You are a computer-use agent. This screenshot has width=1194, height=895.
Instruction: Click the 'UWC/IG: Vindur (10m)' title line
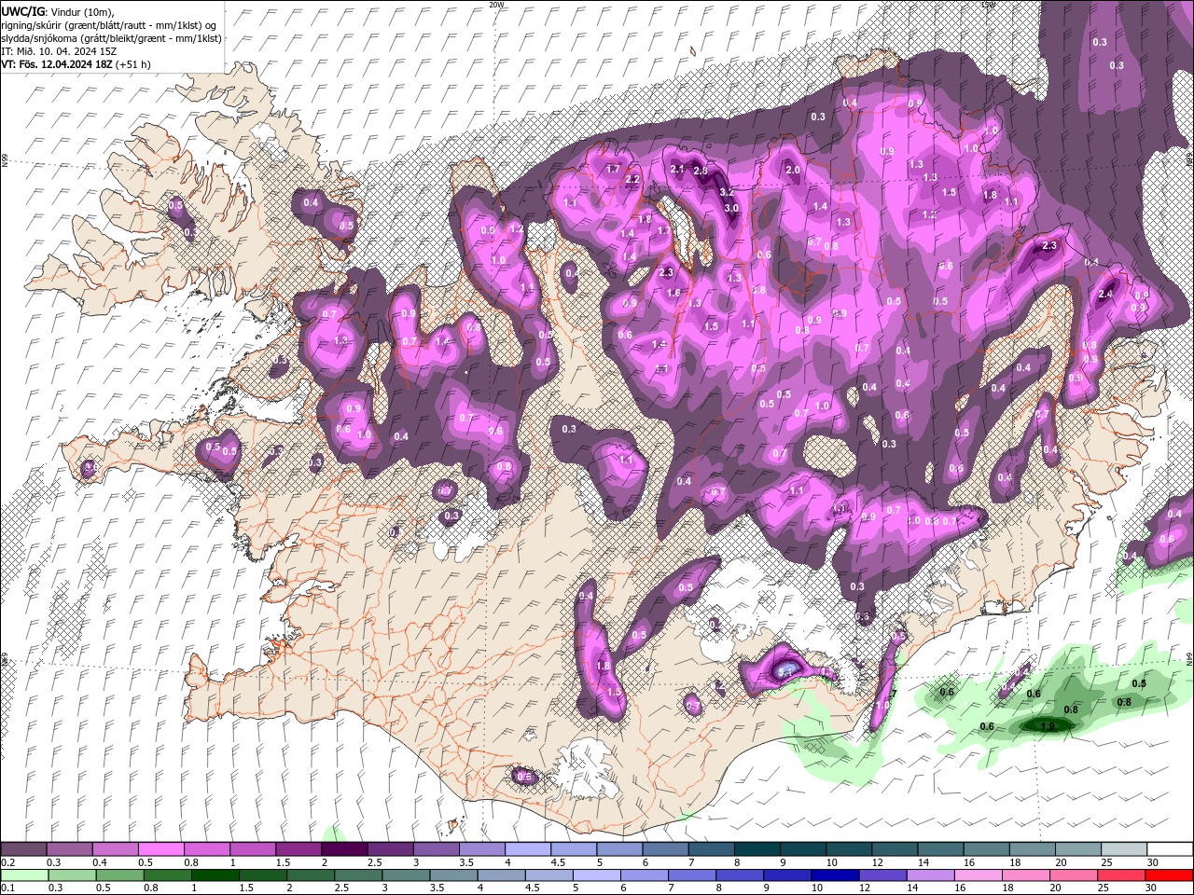click(57, 11)
